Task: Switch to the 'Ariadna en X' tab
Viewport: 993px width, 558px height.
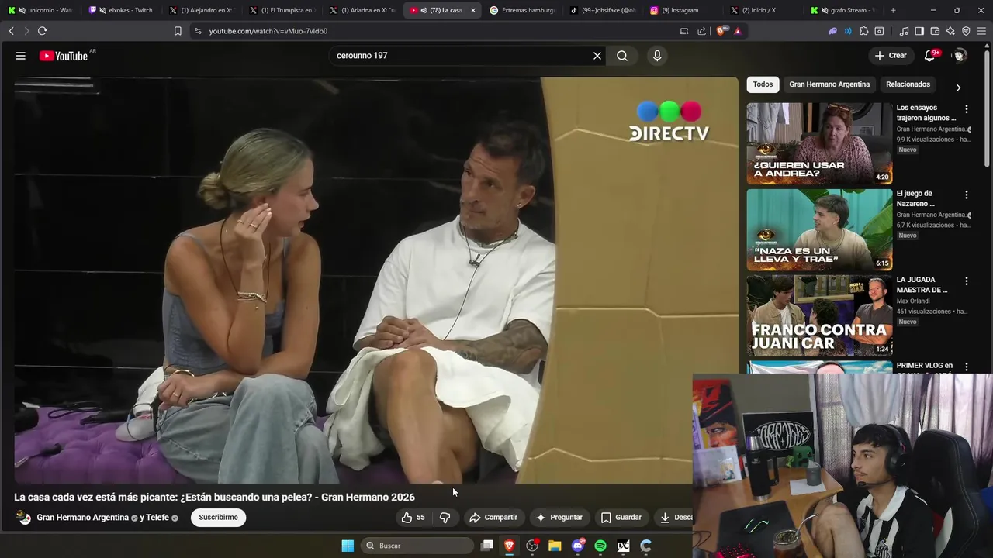Action: pyautogui.click(x=362, y=10)
